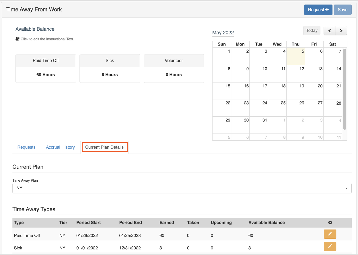
Task: Jump to Today on the calendar
Action: pos(312,30)
